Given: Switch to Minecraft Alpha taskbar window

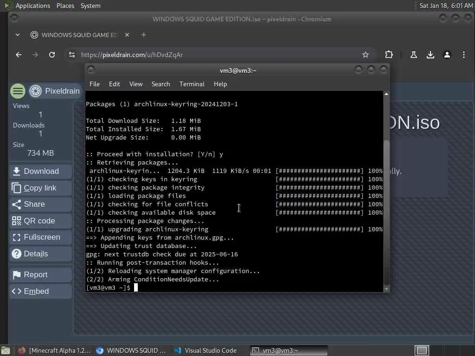Looking at the screenshot, I should [54, 350].
